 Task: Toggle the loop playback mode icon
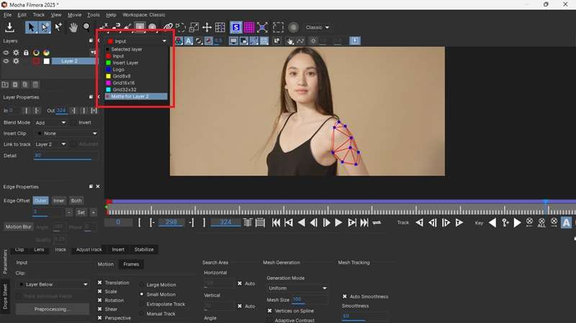(x=377, y=222)
